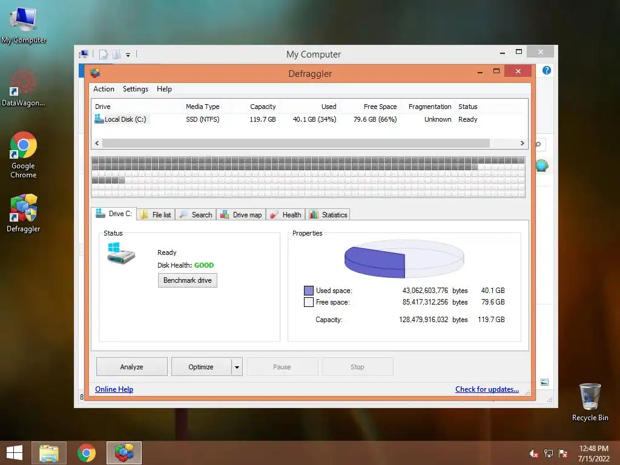The width and height of the screenshot is (620, 465).
Task: Click the SSD (NTFS) media type cell
Action: 202,119
